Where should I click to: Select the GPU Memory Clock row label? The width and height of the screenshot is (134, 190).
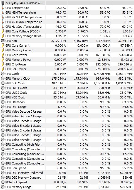pos(18,78)
